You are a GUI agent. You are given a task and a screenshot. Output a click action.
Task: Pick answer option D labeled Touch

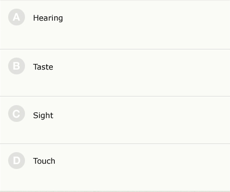[x=115, y=168]
